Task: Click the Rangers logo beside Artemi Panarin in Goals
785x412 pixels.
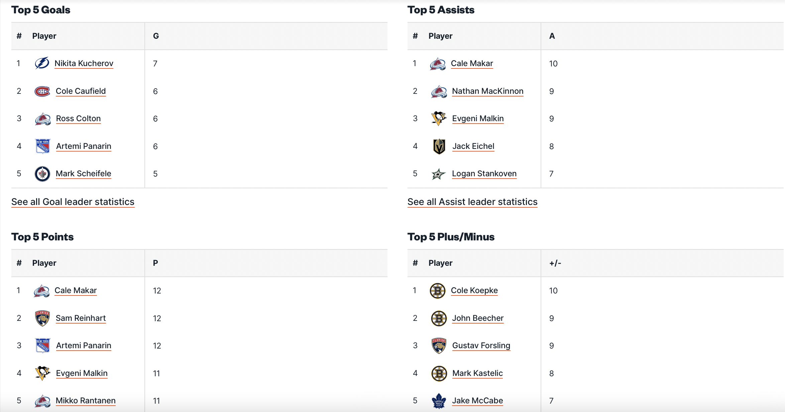Action: point(43,146)
